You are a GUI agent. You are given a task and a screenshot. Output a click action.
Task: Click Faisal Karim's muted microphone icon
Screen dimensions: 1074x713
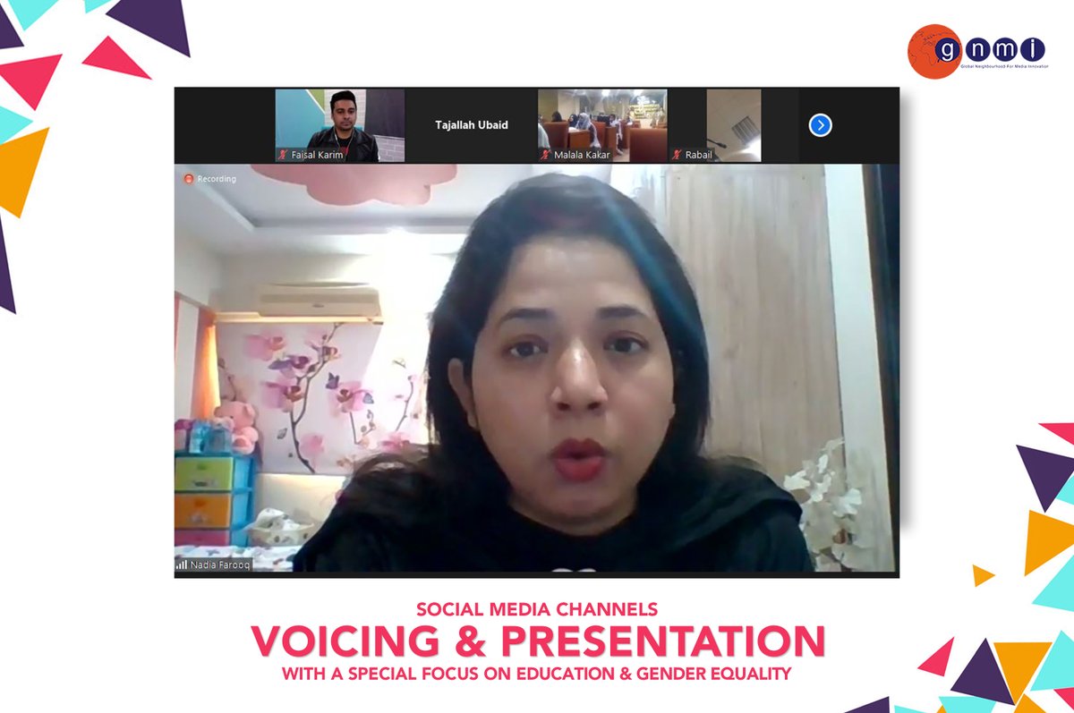pyautogui.click(x=283, y=155)
